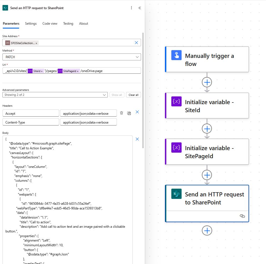The height and width of the screenshot is (264, 266).
Task: Click the manual trigger icon
Action: 176,55
